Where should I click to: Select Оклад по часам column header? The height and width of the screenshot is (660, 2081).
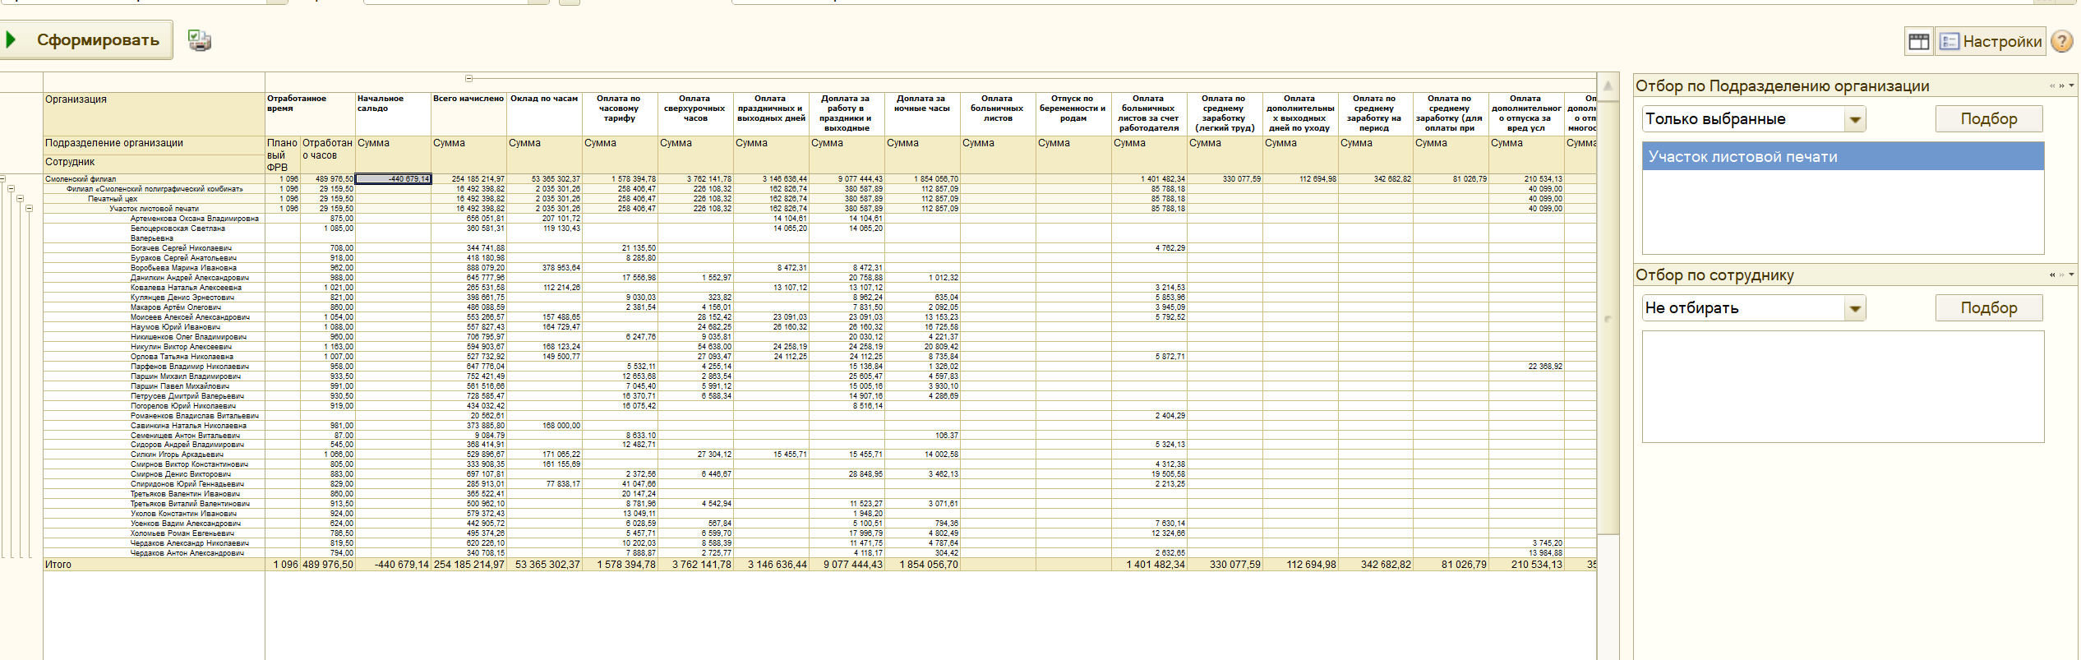[544, 114]
